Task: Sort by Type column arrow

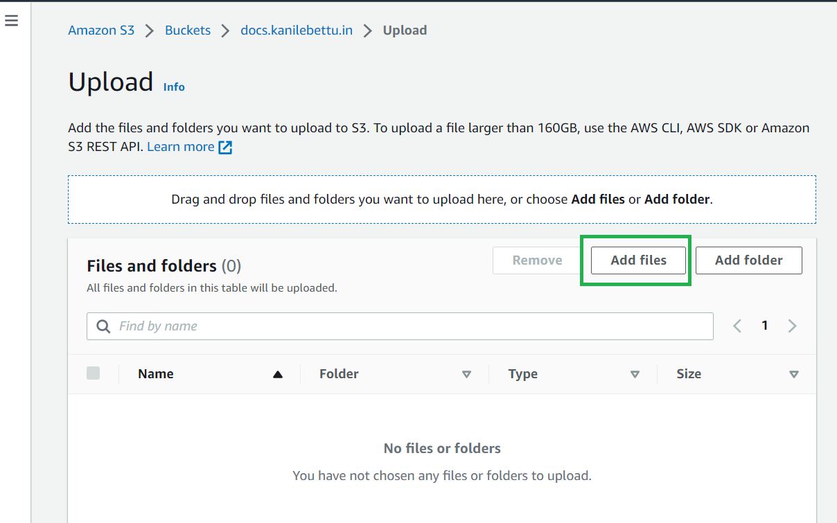Action: [x=635, y=374]
